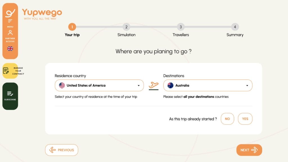Click the UK flag language icon
Image resolution: width=288 pixels, height=162 pixels.
(10, 49)
